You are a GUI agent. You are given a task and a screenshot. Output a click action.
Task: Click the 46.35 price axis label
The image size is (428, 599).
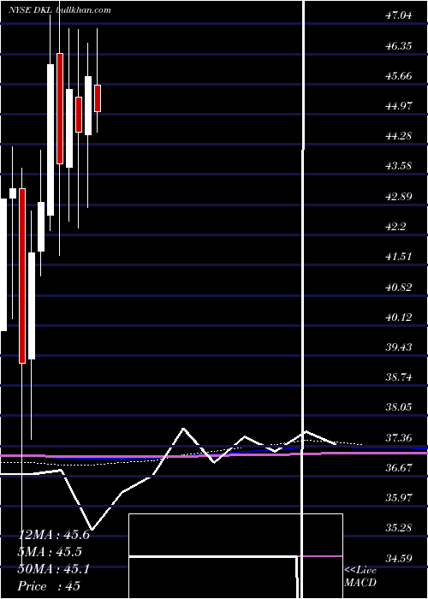pos(399,46)
